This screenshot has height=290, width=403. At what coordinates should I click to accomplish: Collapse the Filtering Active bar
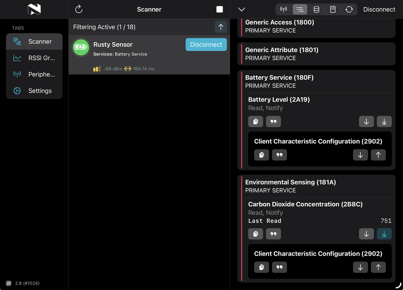click(x=221, y=27)
